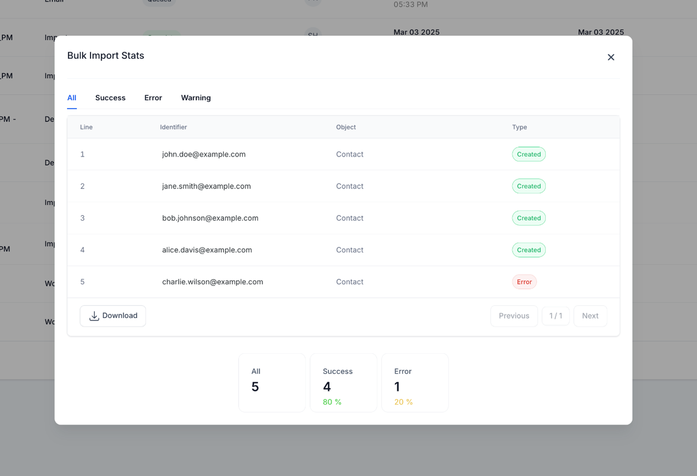Click alice.davis@example.com identifier

tap(207, 250)
